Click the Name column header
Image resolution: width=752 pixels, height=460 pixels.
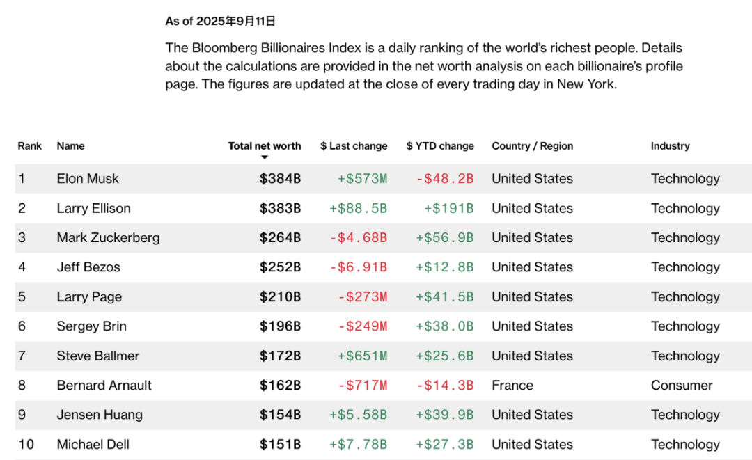[70, 146]
